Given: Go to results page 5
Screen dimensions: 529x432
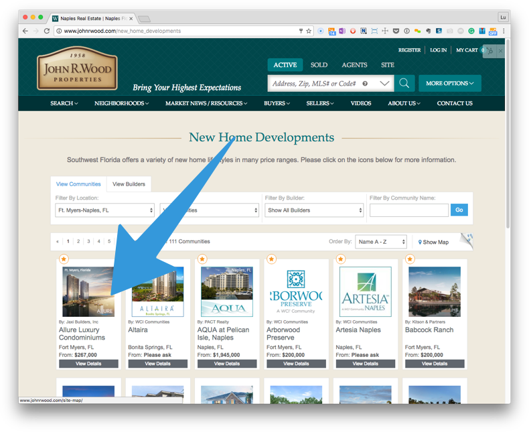Looking at the screenshot, I should coord(109,241).
